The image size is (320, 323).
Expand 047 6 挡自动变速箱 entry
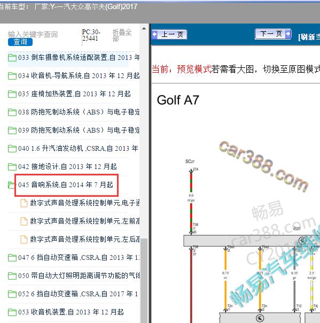[x=79, y=257]
